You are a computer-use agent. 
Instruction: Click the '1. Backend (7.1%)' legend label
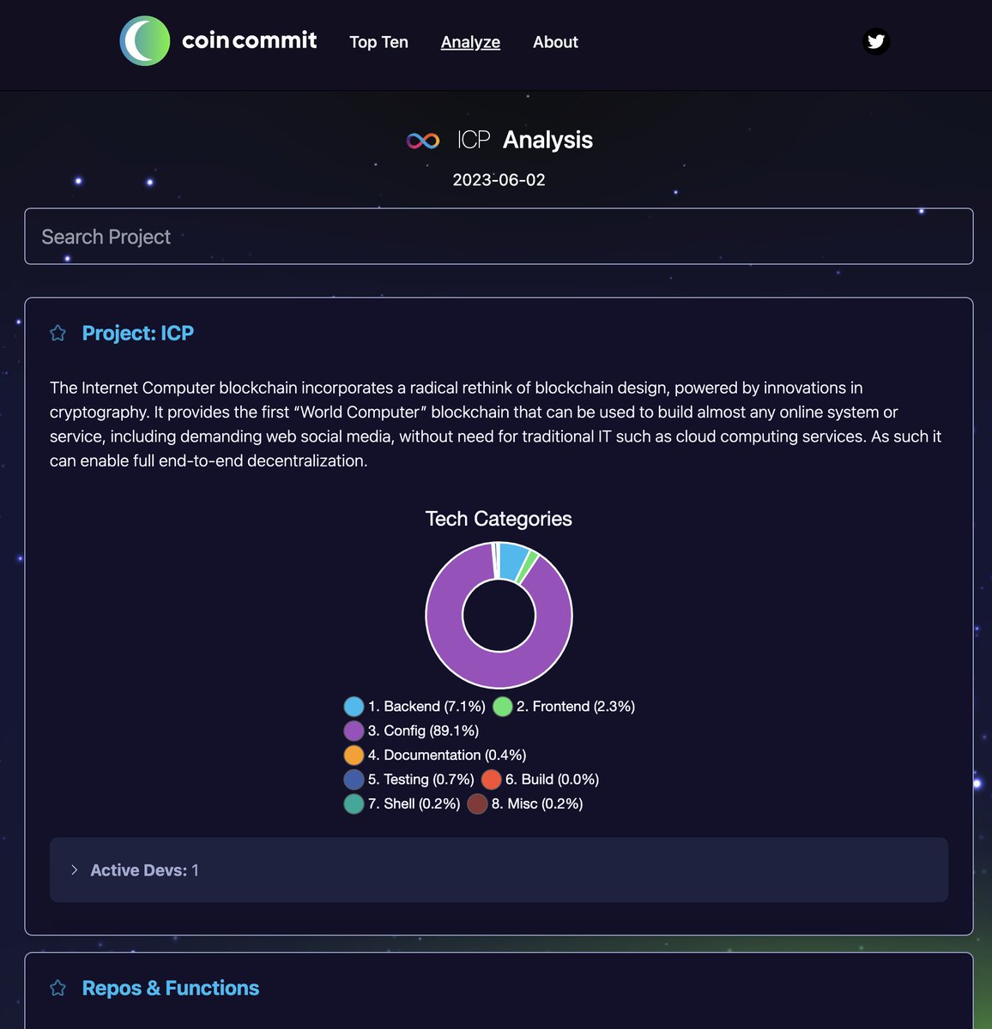(426, 707)
